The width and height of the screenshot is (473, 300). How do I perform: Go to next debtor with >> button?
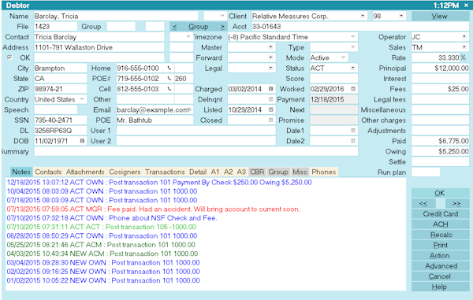[456, 204]
